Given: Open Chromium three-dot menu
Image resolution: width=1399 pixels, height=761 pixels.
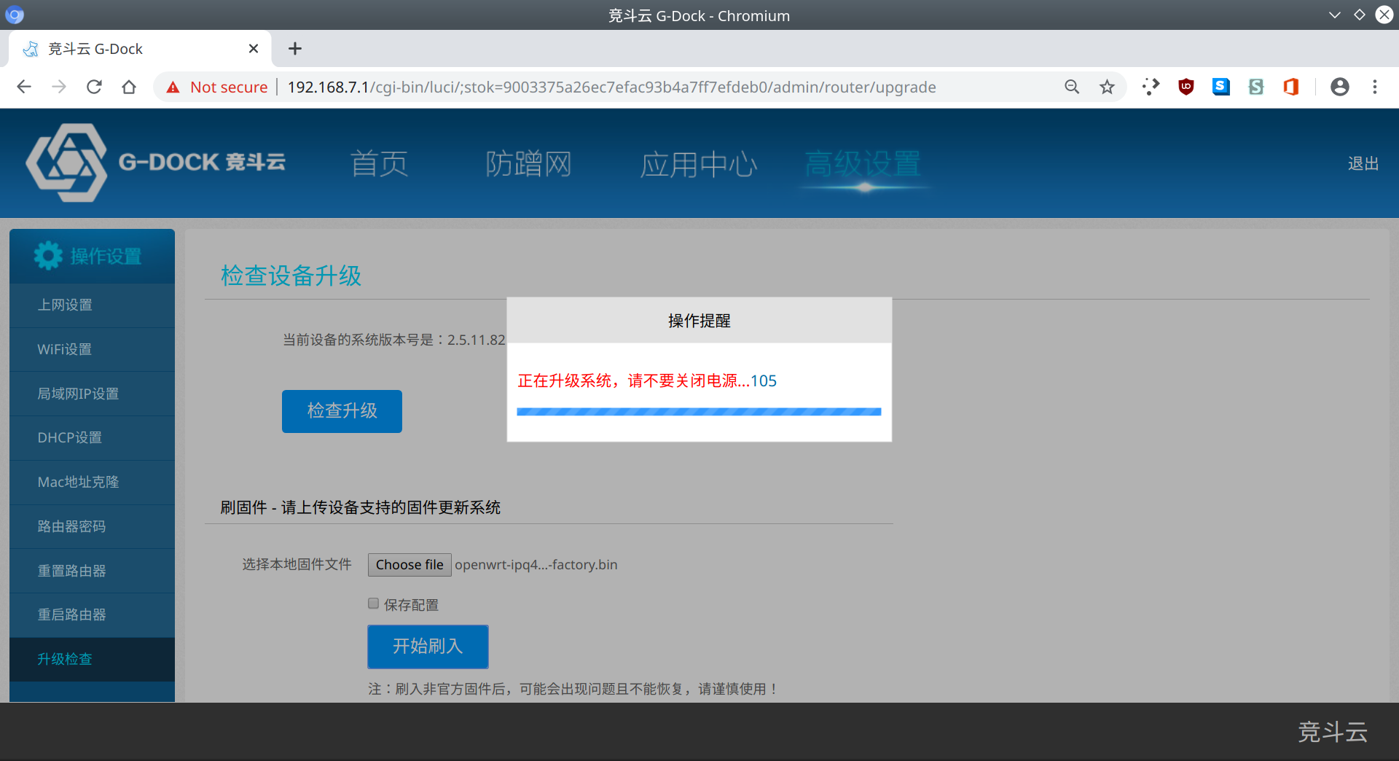Looking at the screenshot, I should tap(1375, 87).
